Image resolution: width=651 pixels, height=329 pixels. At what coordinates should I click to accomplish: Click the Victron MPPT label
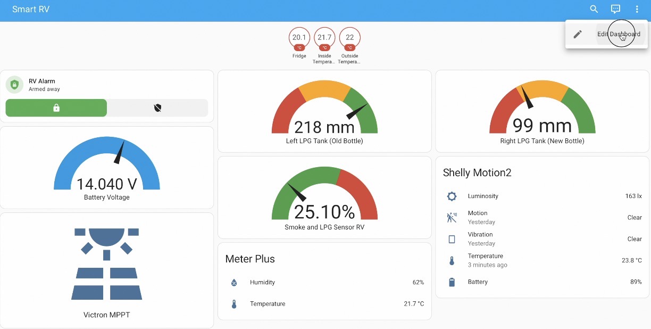click(106, 315)
